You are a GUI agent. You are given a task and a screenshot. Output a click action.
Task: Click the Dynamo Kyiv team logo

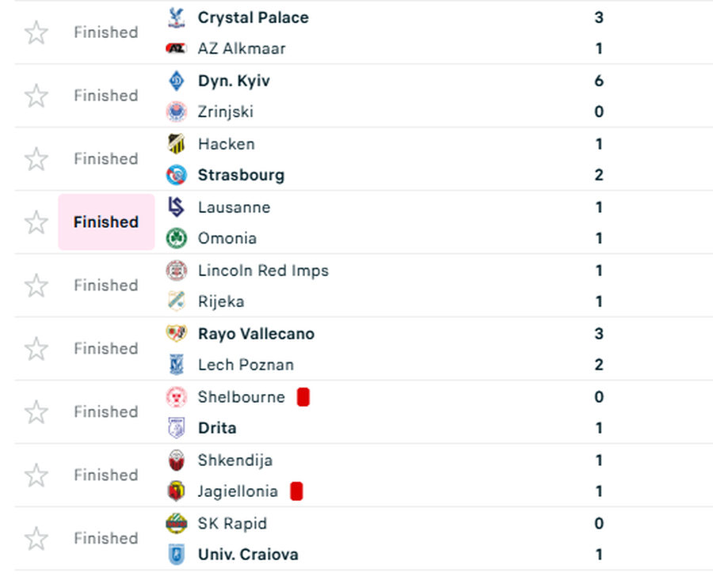[176, 81]
